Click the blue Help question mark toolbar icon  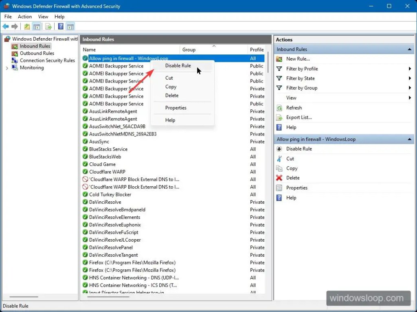point(60,26)
